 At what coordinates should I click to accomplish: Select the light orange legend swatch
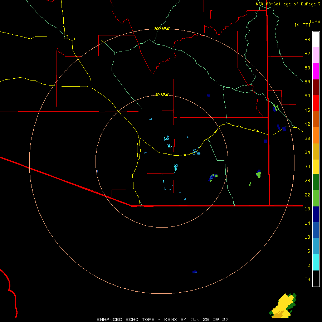click(x=316, y=135)
